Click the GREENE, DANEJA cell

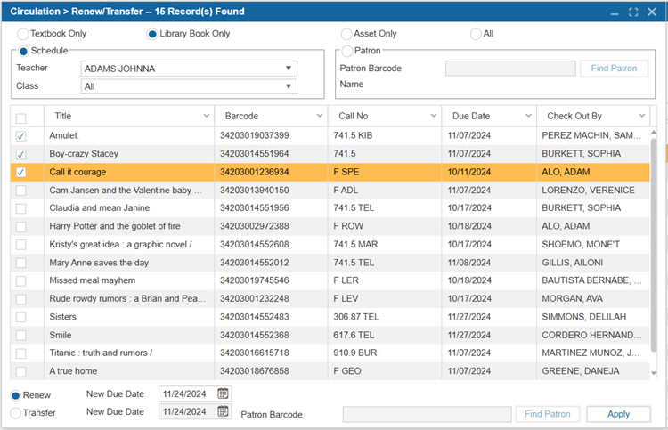593,371
